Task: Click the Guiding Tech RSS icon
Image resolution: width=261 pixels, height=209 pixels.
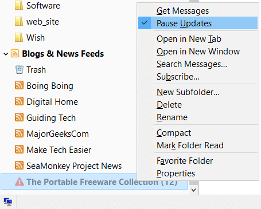Action: pos(19,117)
